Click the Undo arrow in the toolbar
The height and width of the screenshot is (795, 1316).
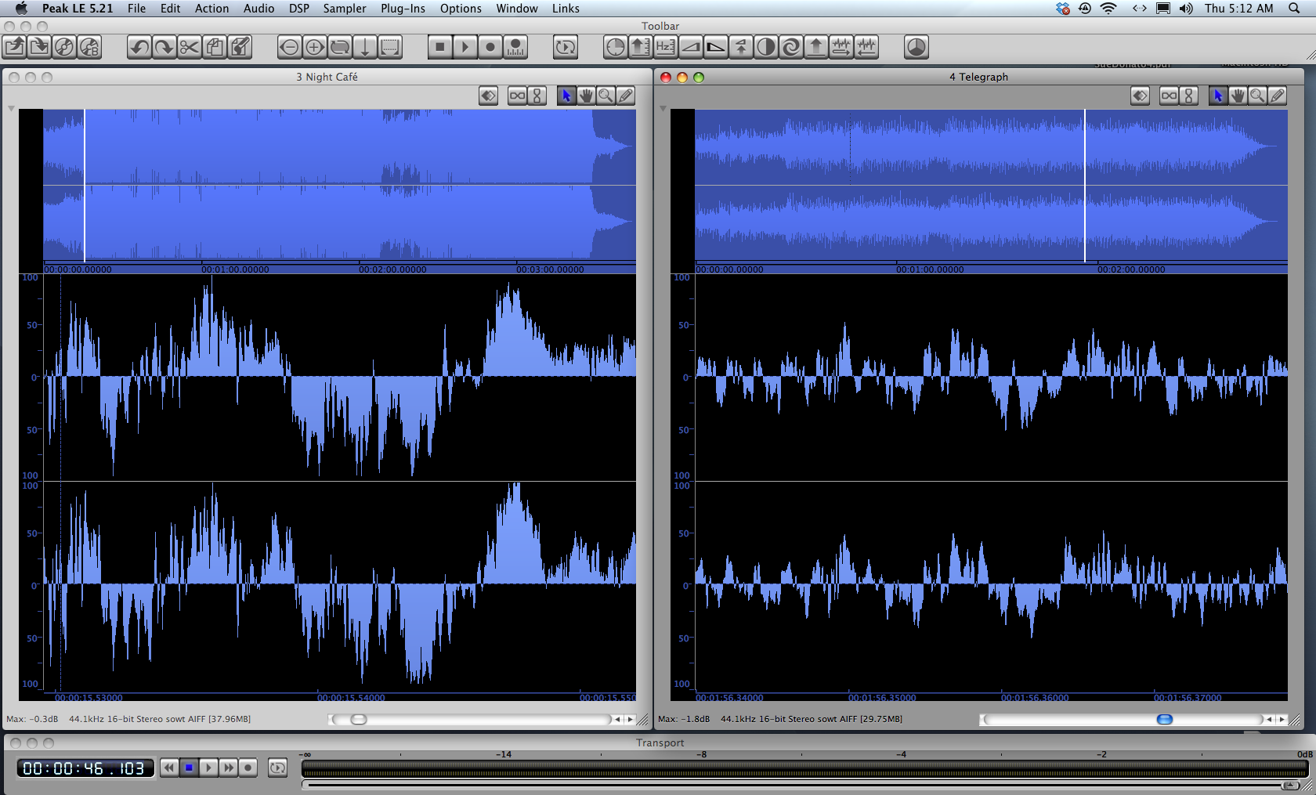point(139,47)
